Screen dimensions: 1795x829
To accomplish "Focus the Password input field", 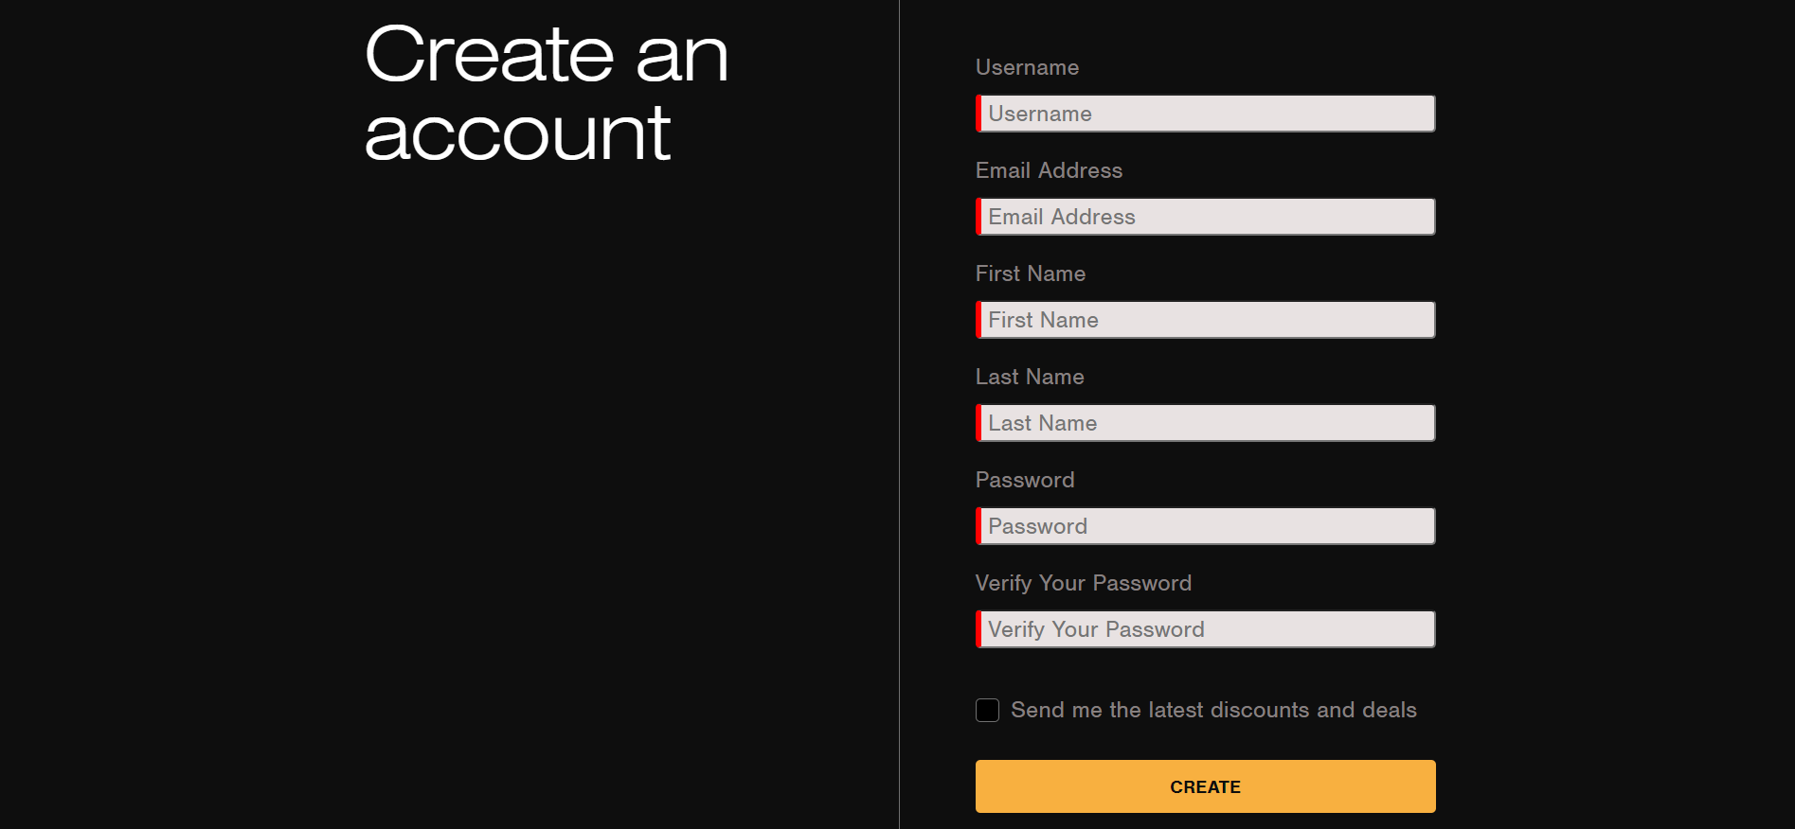I will tap(1206, 526).
